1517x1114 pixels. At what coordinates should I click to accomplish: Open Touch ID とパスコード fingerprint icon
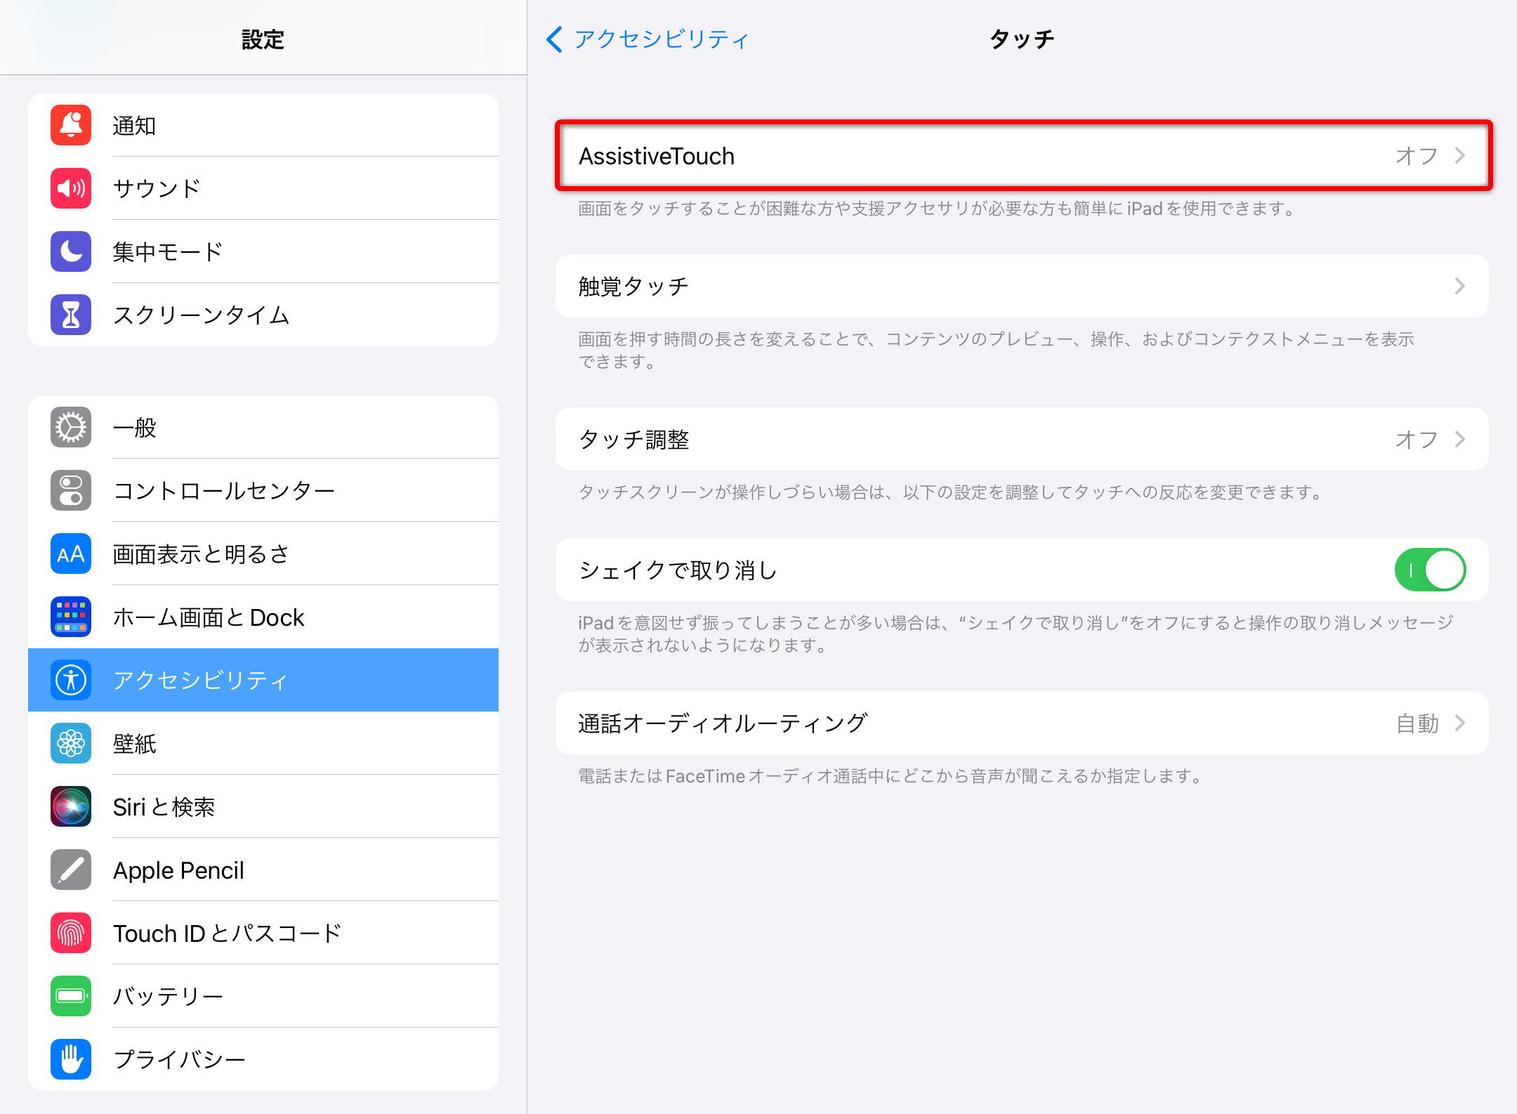tap(70, 933)
